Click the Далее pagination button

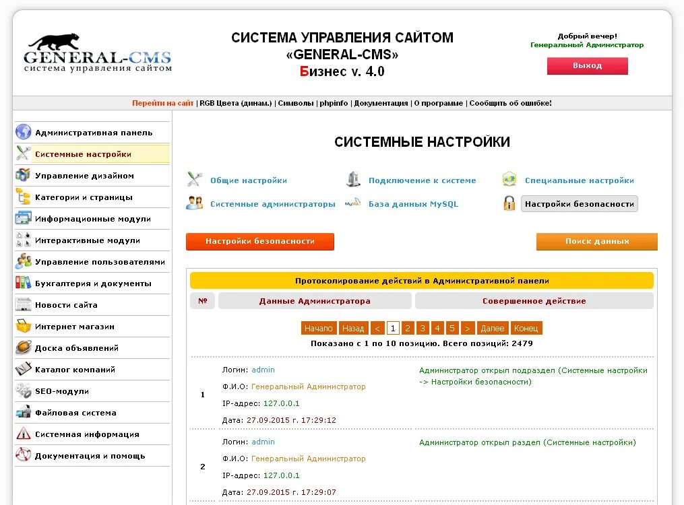[493, 328]
